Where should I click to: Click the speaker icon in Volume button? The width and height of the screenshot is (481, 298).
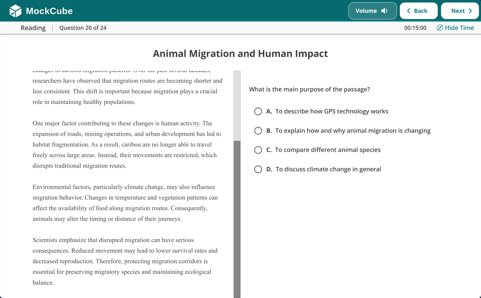coord(384,11)
